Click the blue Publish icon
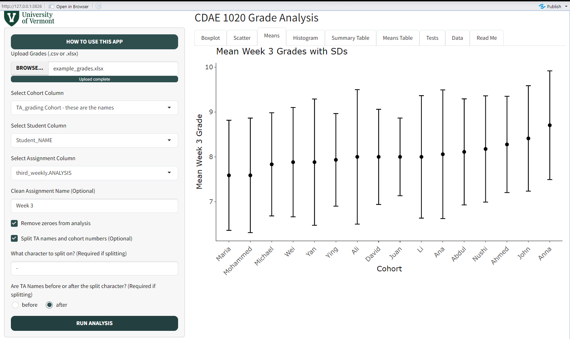The height and width of the screenshot is (339, 570). pos(542,6)
